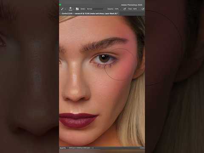Toggle the airbrush icon after Flow
Screen dimensions: 204x153
[x=143, y=9]
